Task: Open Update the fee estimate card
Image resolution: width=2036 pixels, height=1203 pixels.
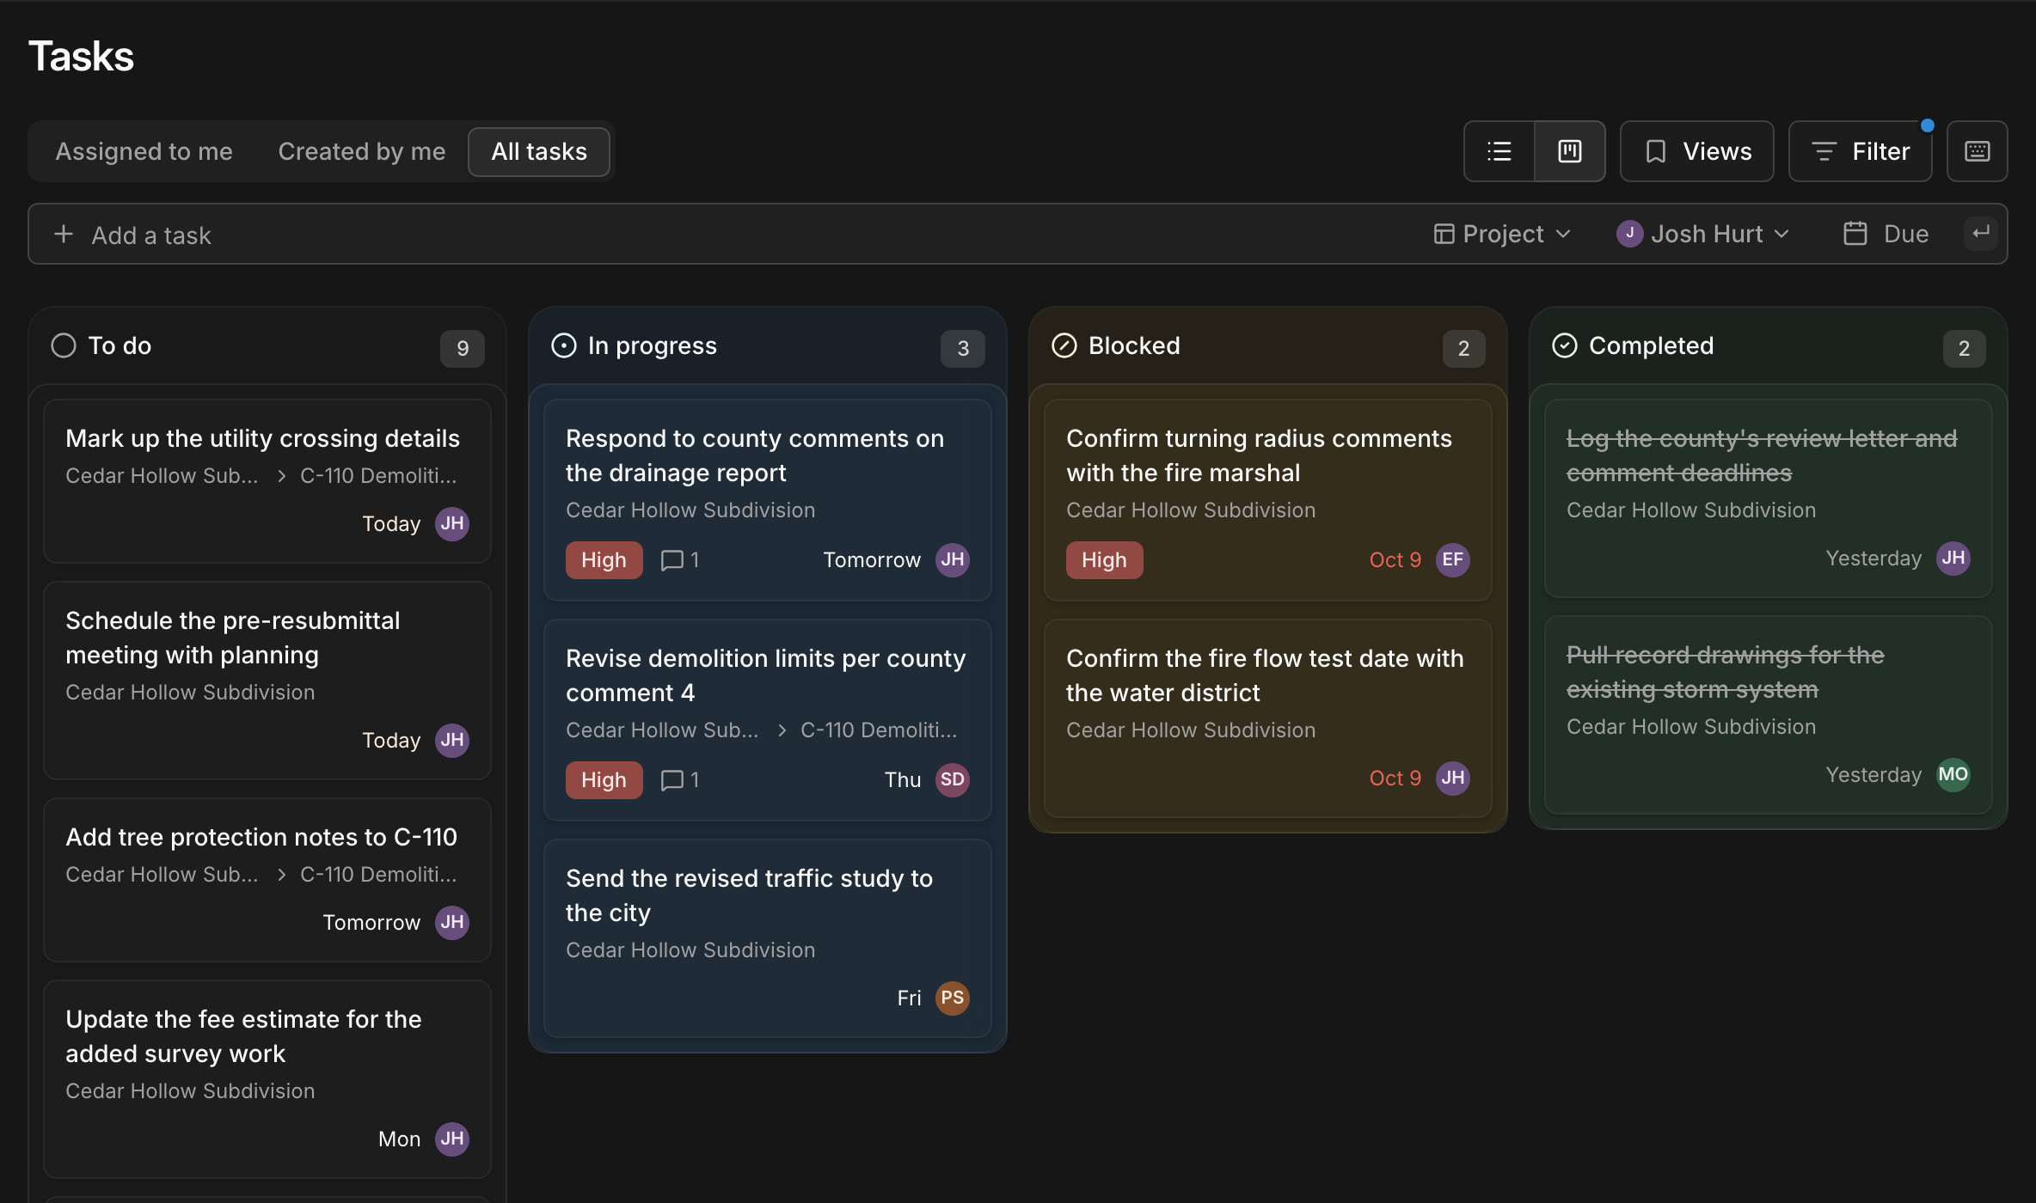Action: coord(267,1079)
